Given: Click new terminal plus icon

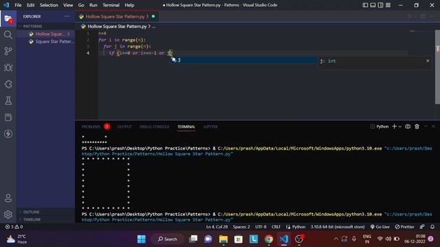Looking at the screenshot, I should coord(394,126).
